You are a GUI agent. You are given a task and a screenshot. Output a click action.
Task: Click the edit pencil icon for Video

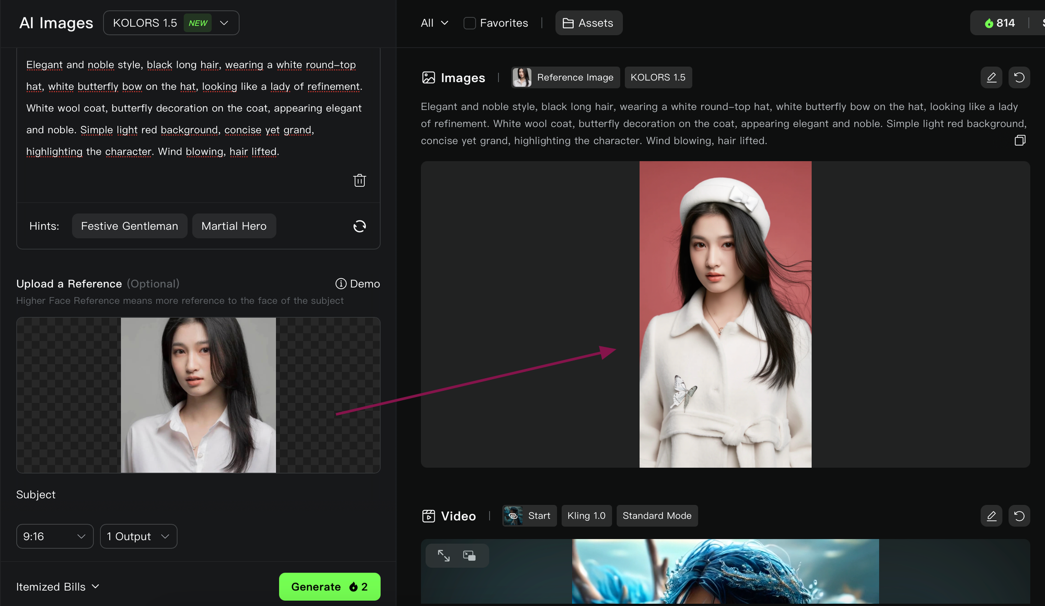click(991, 516)
